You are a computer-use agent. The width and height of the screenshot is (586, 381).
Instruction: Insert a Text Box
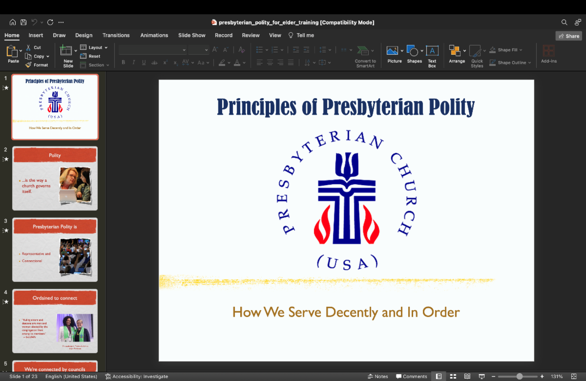[432, 51]
